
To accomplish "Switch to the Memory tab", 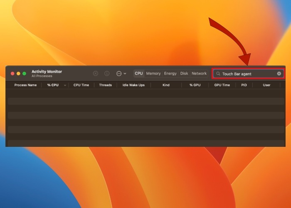I will (153, 74).
